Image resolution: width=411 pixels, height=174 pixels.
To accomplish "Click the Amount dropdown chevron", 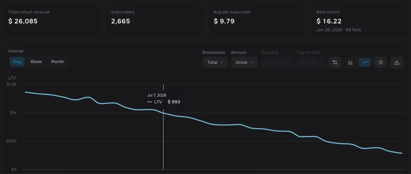I will pyautogui.click(x=251, y=62).
